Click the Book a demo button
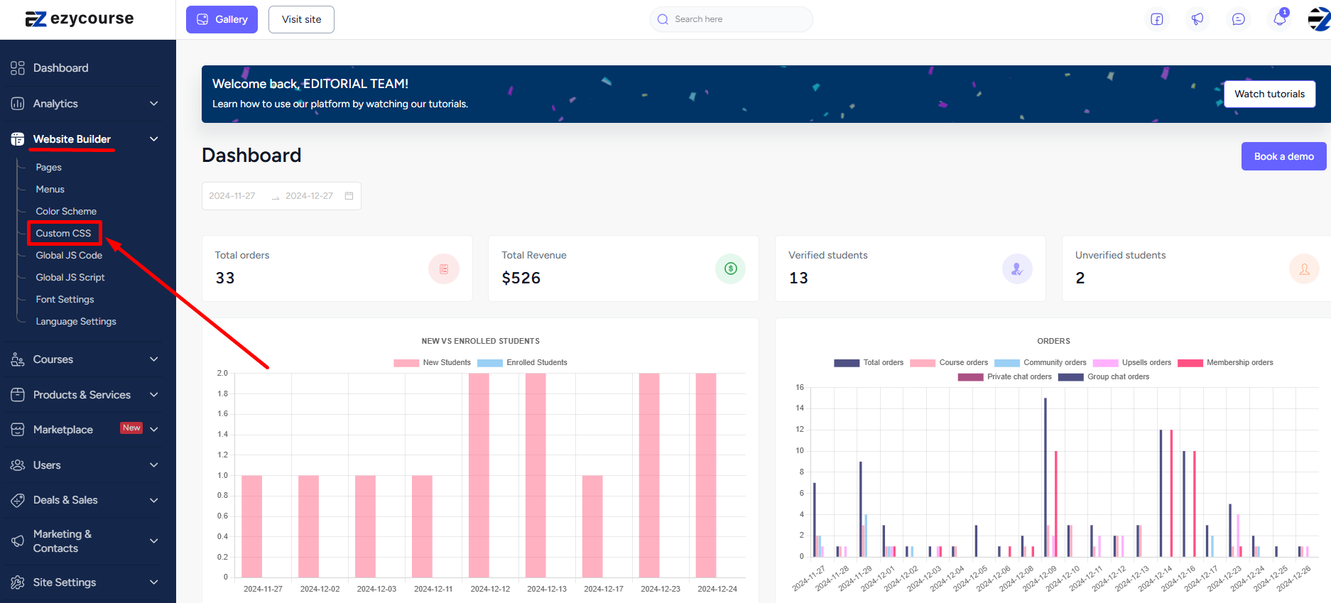1331x603 pixels. [x=1284, y=156]
